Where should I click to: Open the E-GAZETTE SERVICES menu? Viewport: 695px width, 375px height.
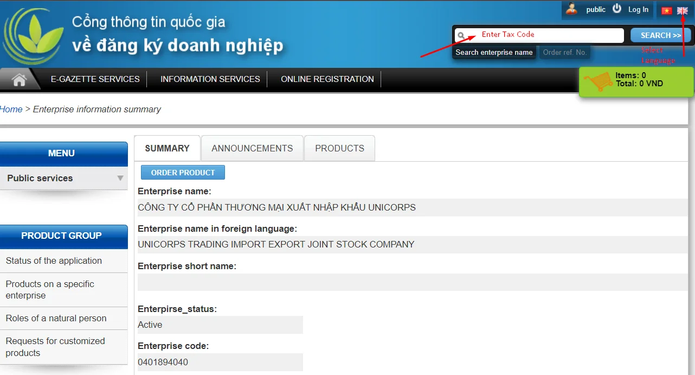coord(95,79)
